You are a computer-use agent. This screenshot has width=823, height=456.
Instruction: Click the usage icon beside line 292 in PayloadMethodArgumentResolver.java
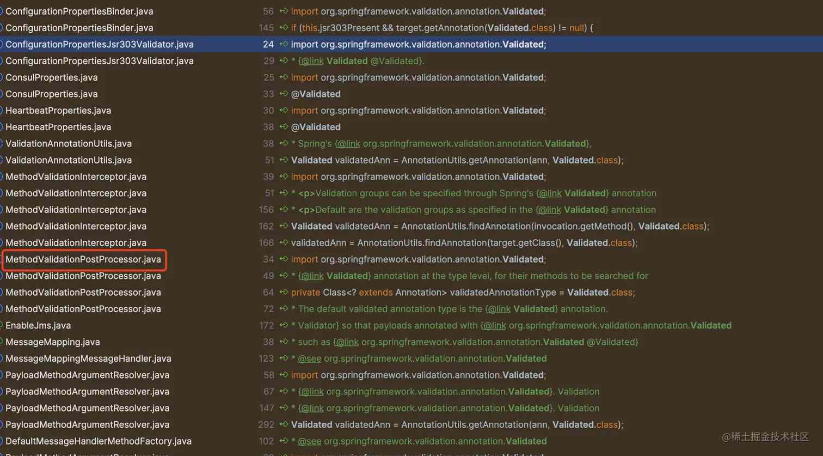click(x=283, y=424)
